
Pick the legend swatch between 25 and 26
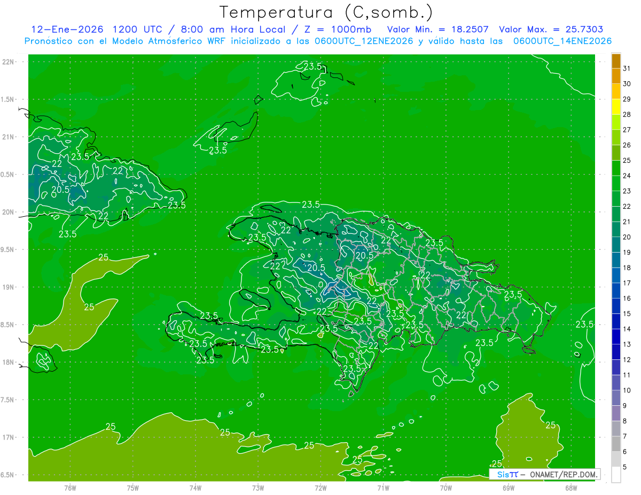(x=616, y=153)
